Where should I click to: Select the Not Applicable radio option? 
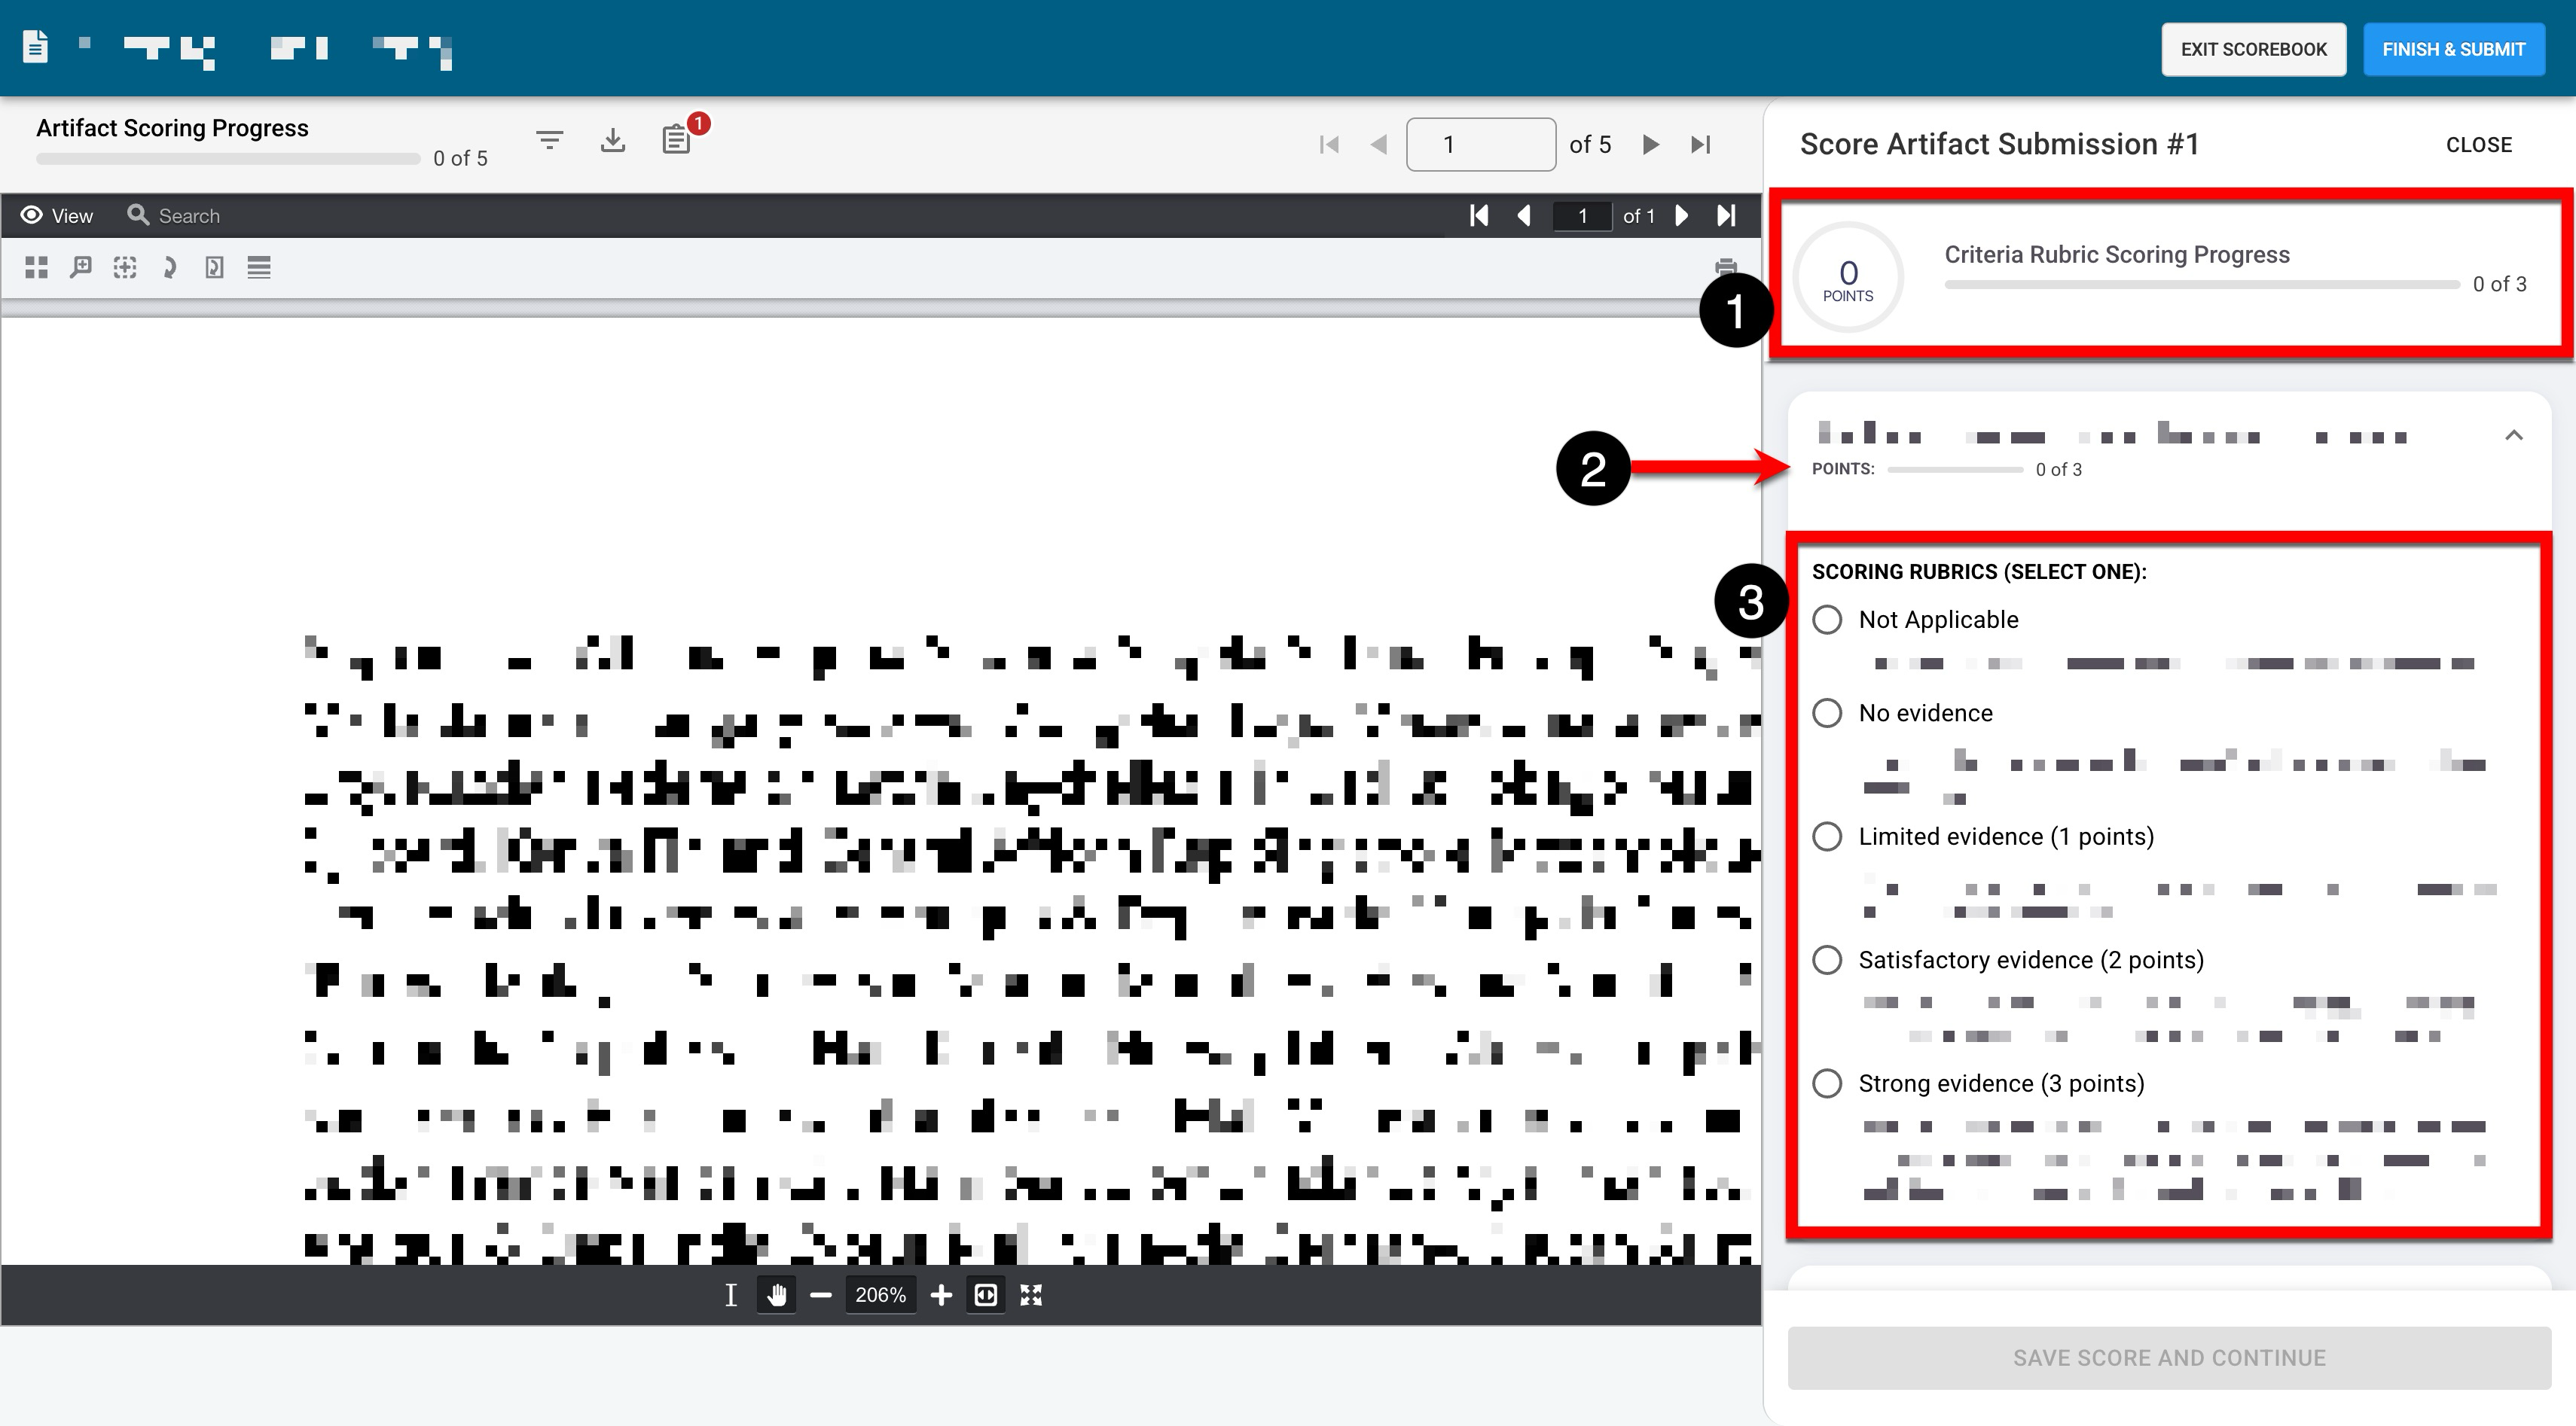click(1827, 620)
